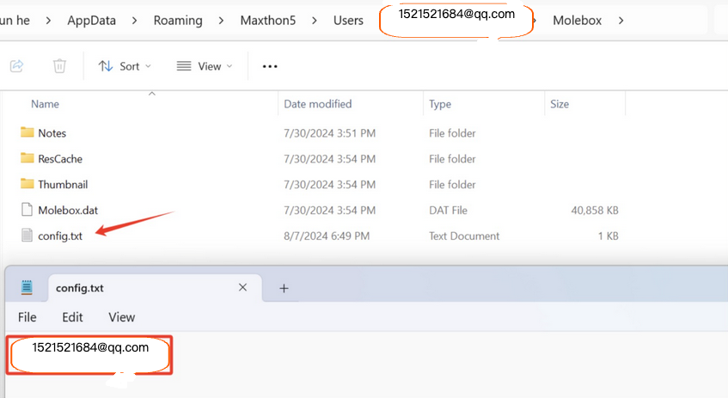Sort files by Date modified column
This screenshot has width=728, height=398.
[318, 104]
